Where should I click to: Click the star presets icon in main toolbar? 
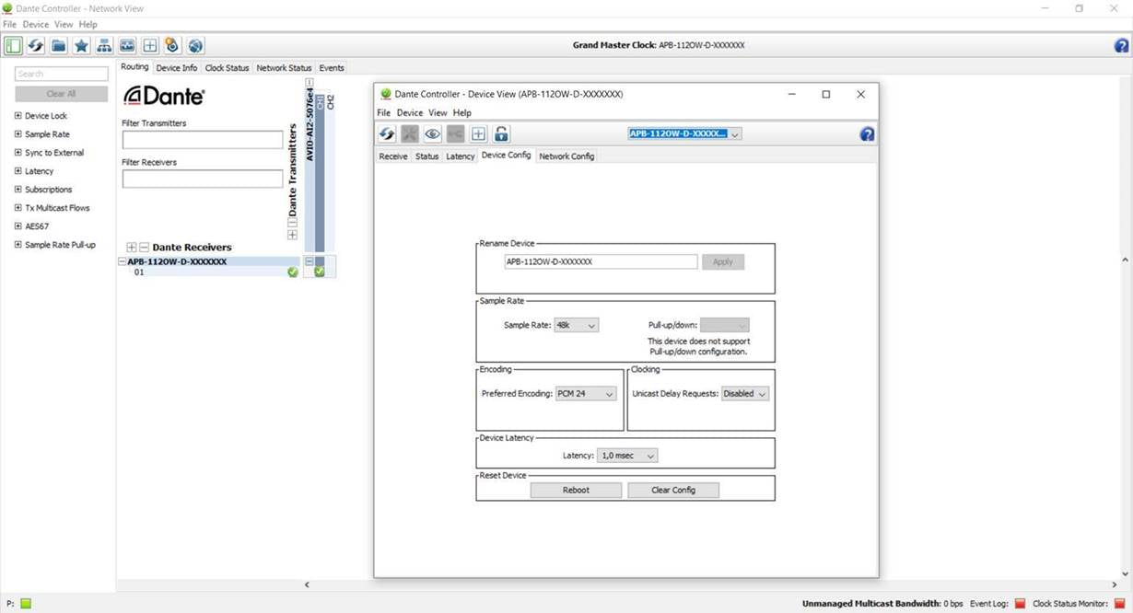point(81,46)
